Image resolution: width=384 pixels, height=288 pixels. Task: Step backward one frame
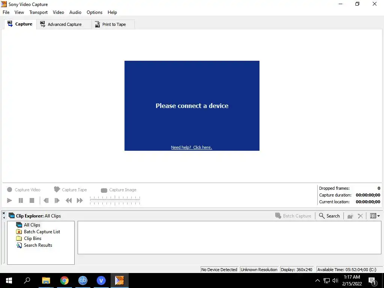point(46,200)
